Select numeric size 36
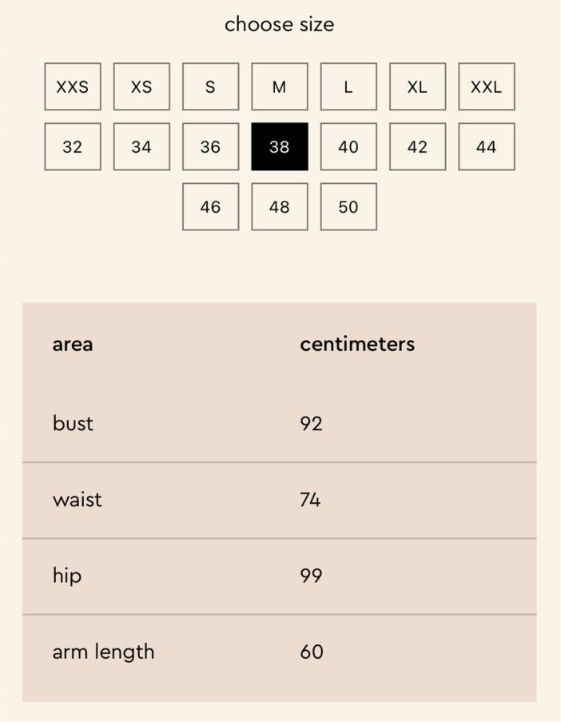Image resolution: width=561 pixels, height=722 pixels. pyautogui.click(x=210, y=146)
